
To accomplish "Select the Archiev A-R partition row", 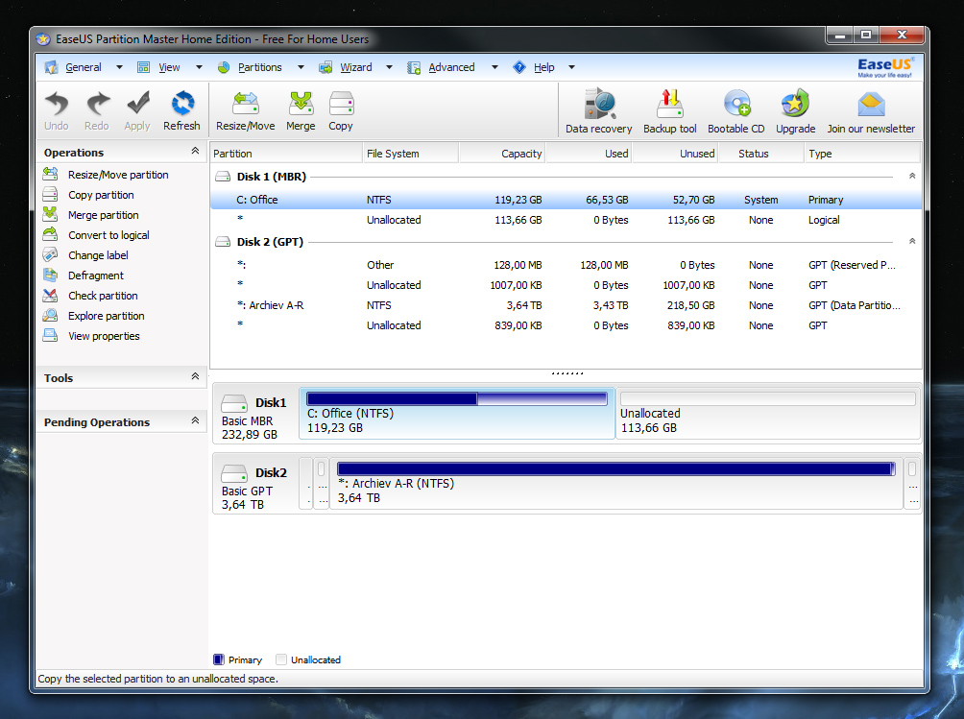I will [x=566, y=305].
